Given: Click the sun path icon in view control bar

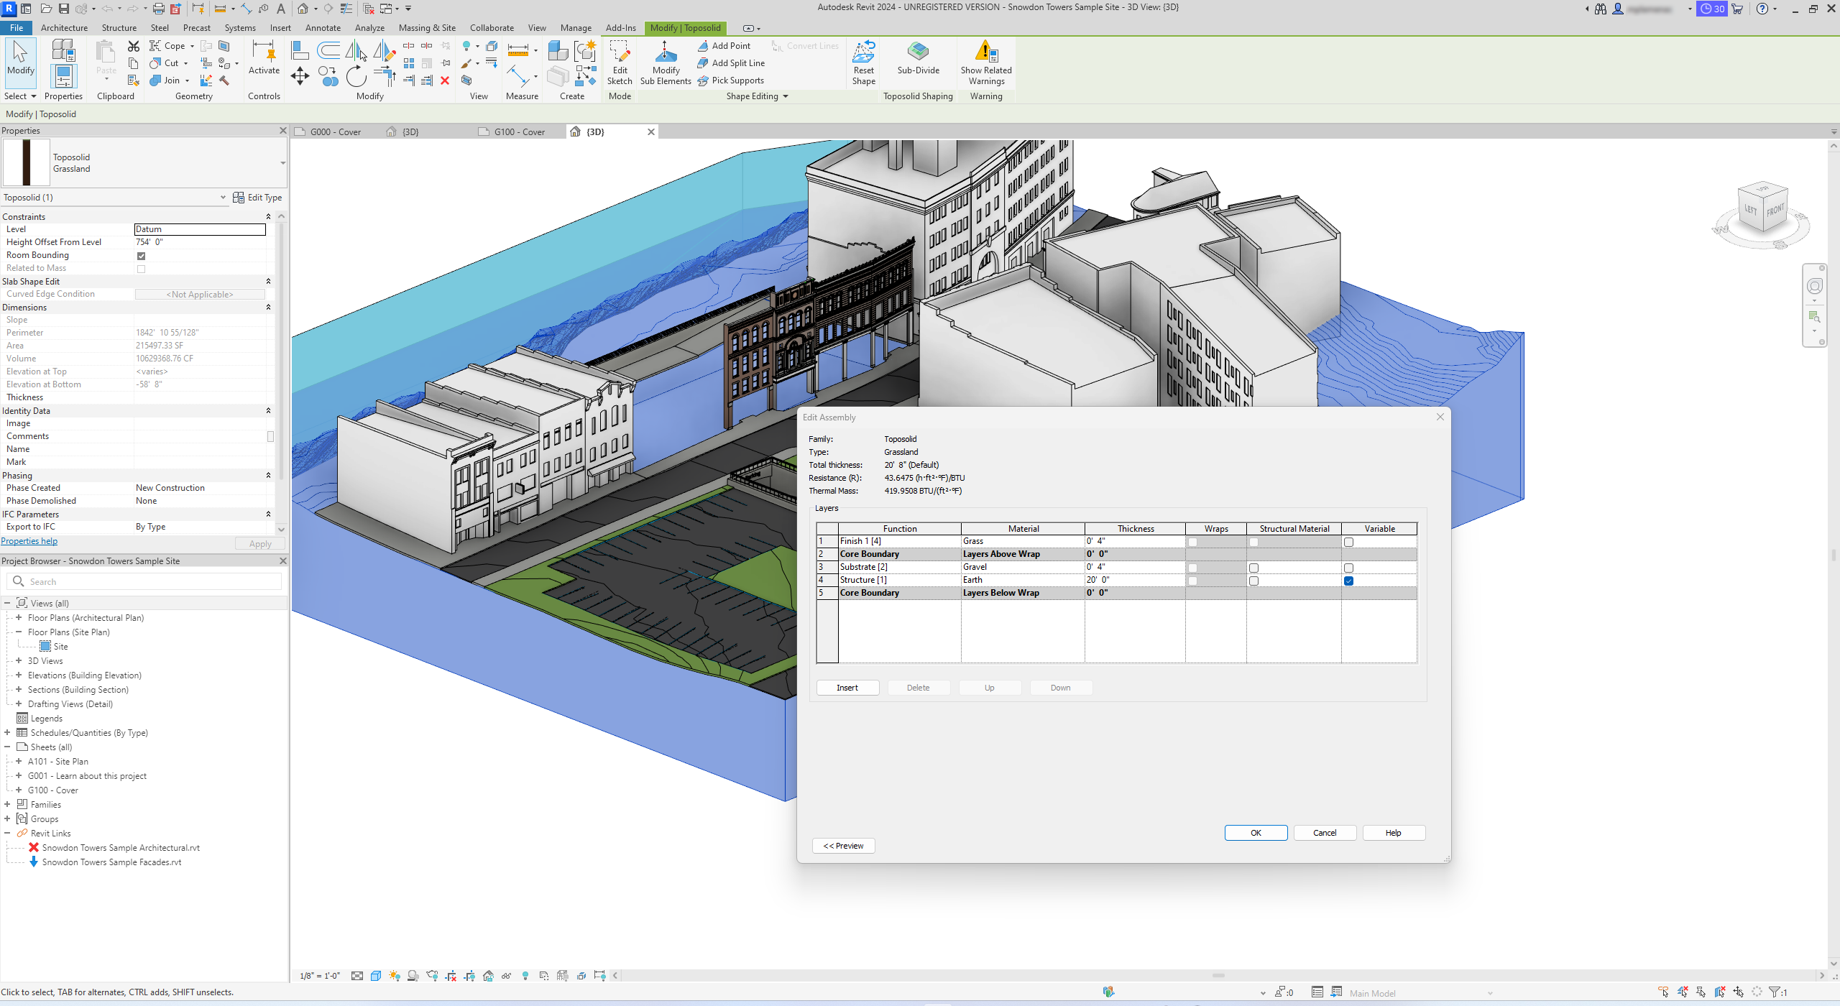Looking at the screenshot, I should tap(394, 976).
